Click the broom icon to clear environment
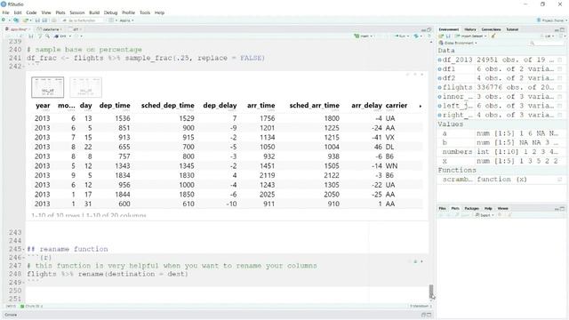 (493, 36)
